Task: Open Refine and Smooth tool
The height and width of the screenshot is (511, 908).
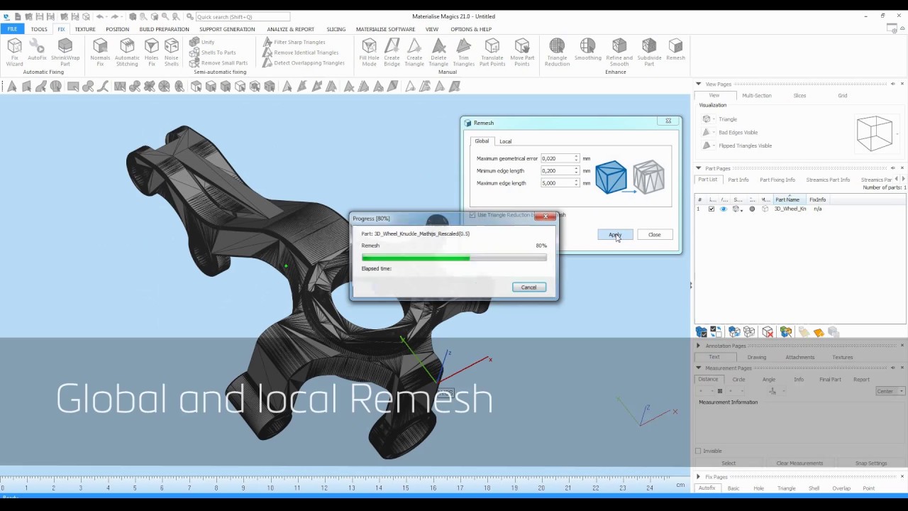Action: [619, 53]
